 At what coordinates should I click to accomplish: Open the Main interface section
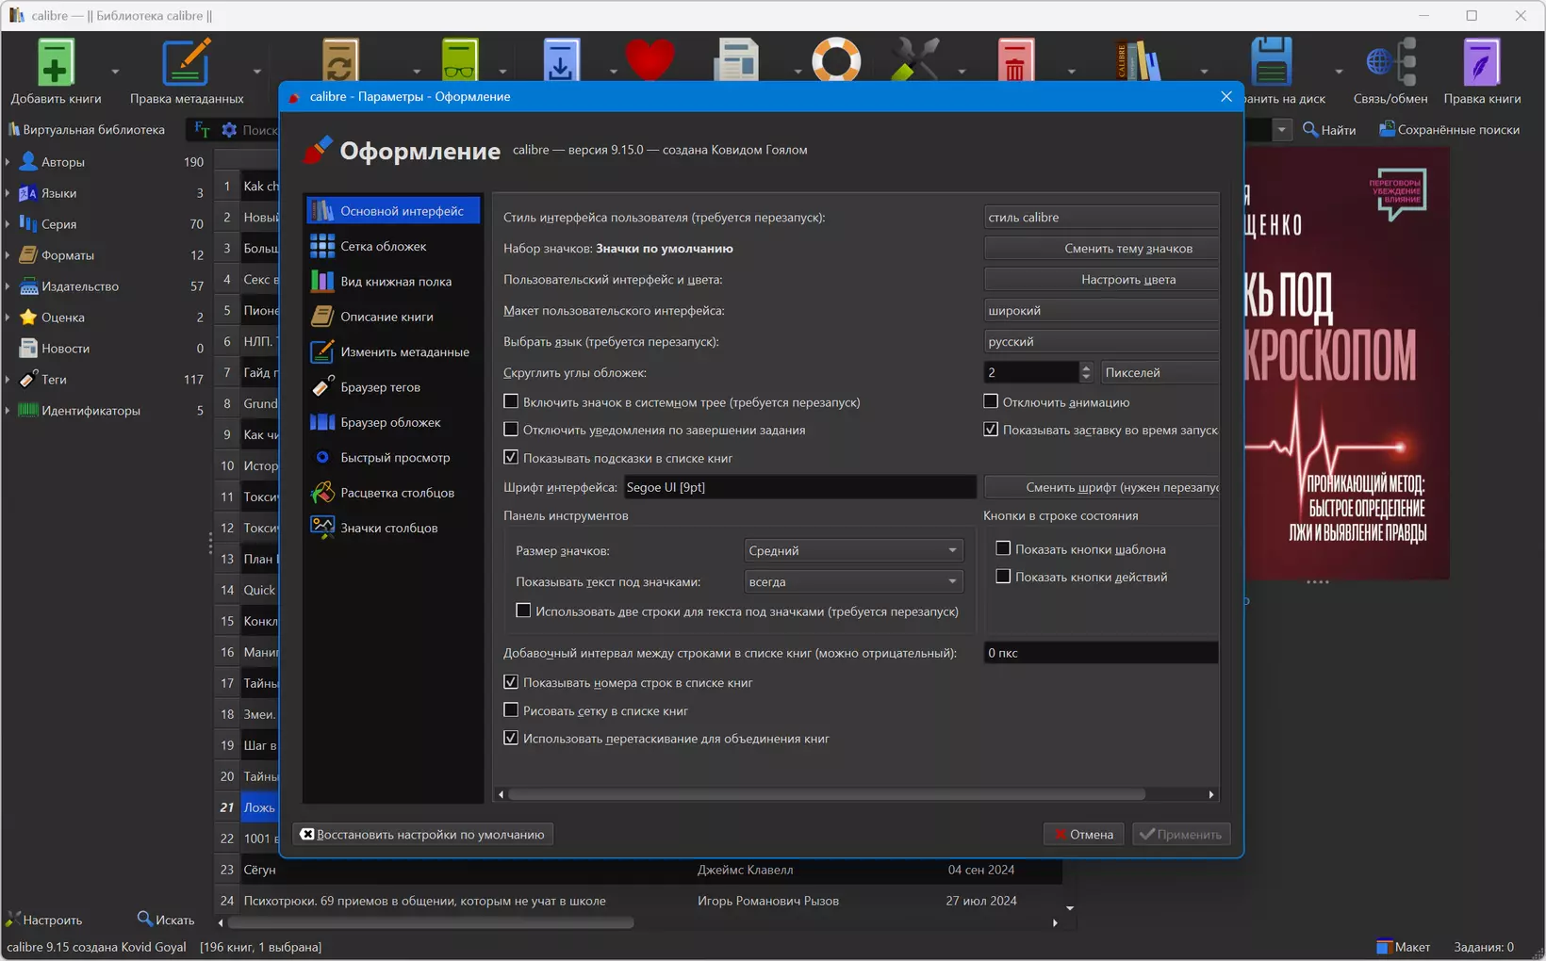pos(392,211)
